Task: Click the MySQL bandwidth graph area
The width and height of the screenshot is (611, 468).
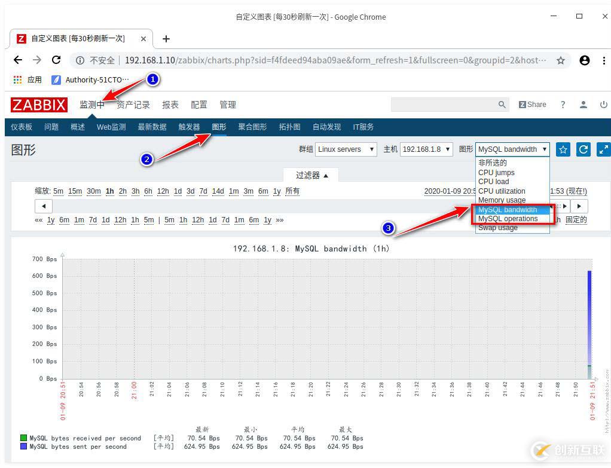Action: click(x=328, y=319)
